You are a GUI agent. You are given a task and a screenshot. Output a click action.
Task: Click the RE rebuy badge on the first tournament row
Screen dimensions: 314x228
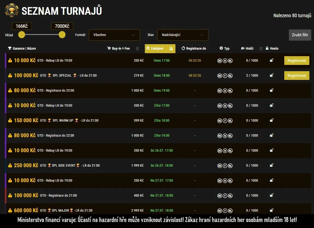(x=220, y=61)
